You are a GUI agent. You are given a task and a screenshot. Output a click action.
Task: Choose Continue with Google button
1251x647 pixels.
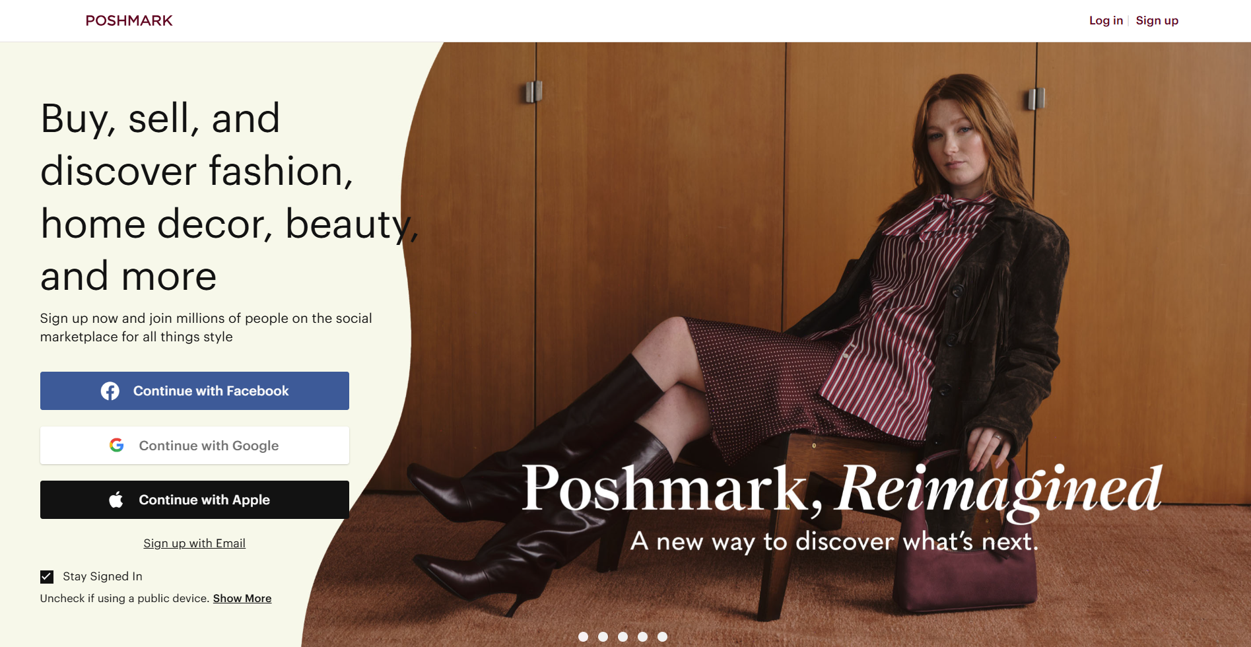[195, 445]
